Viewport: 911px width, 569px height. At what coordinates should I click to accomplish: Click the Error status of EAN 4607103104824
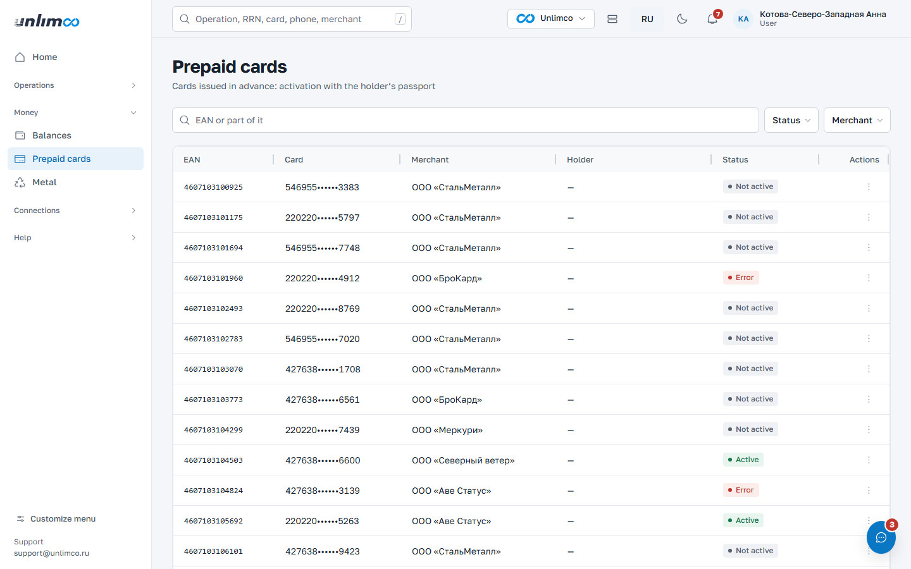pos(741,490)
